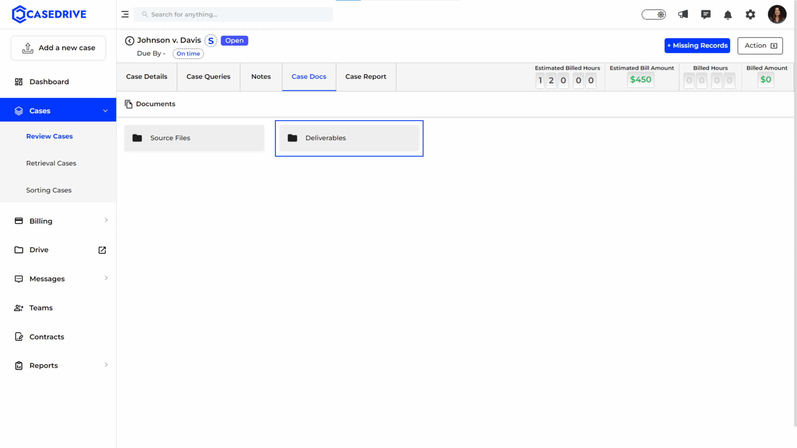Open the notifications bell
Image resolution: width=797 pixels, height=448 pixels.
(x=728, y=15)
